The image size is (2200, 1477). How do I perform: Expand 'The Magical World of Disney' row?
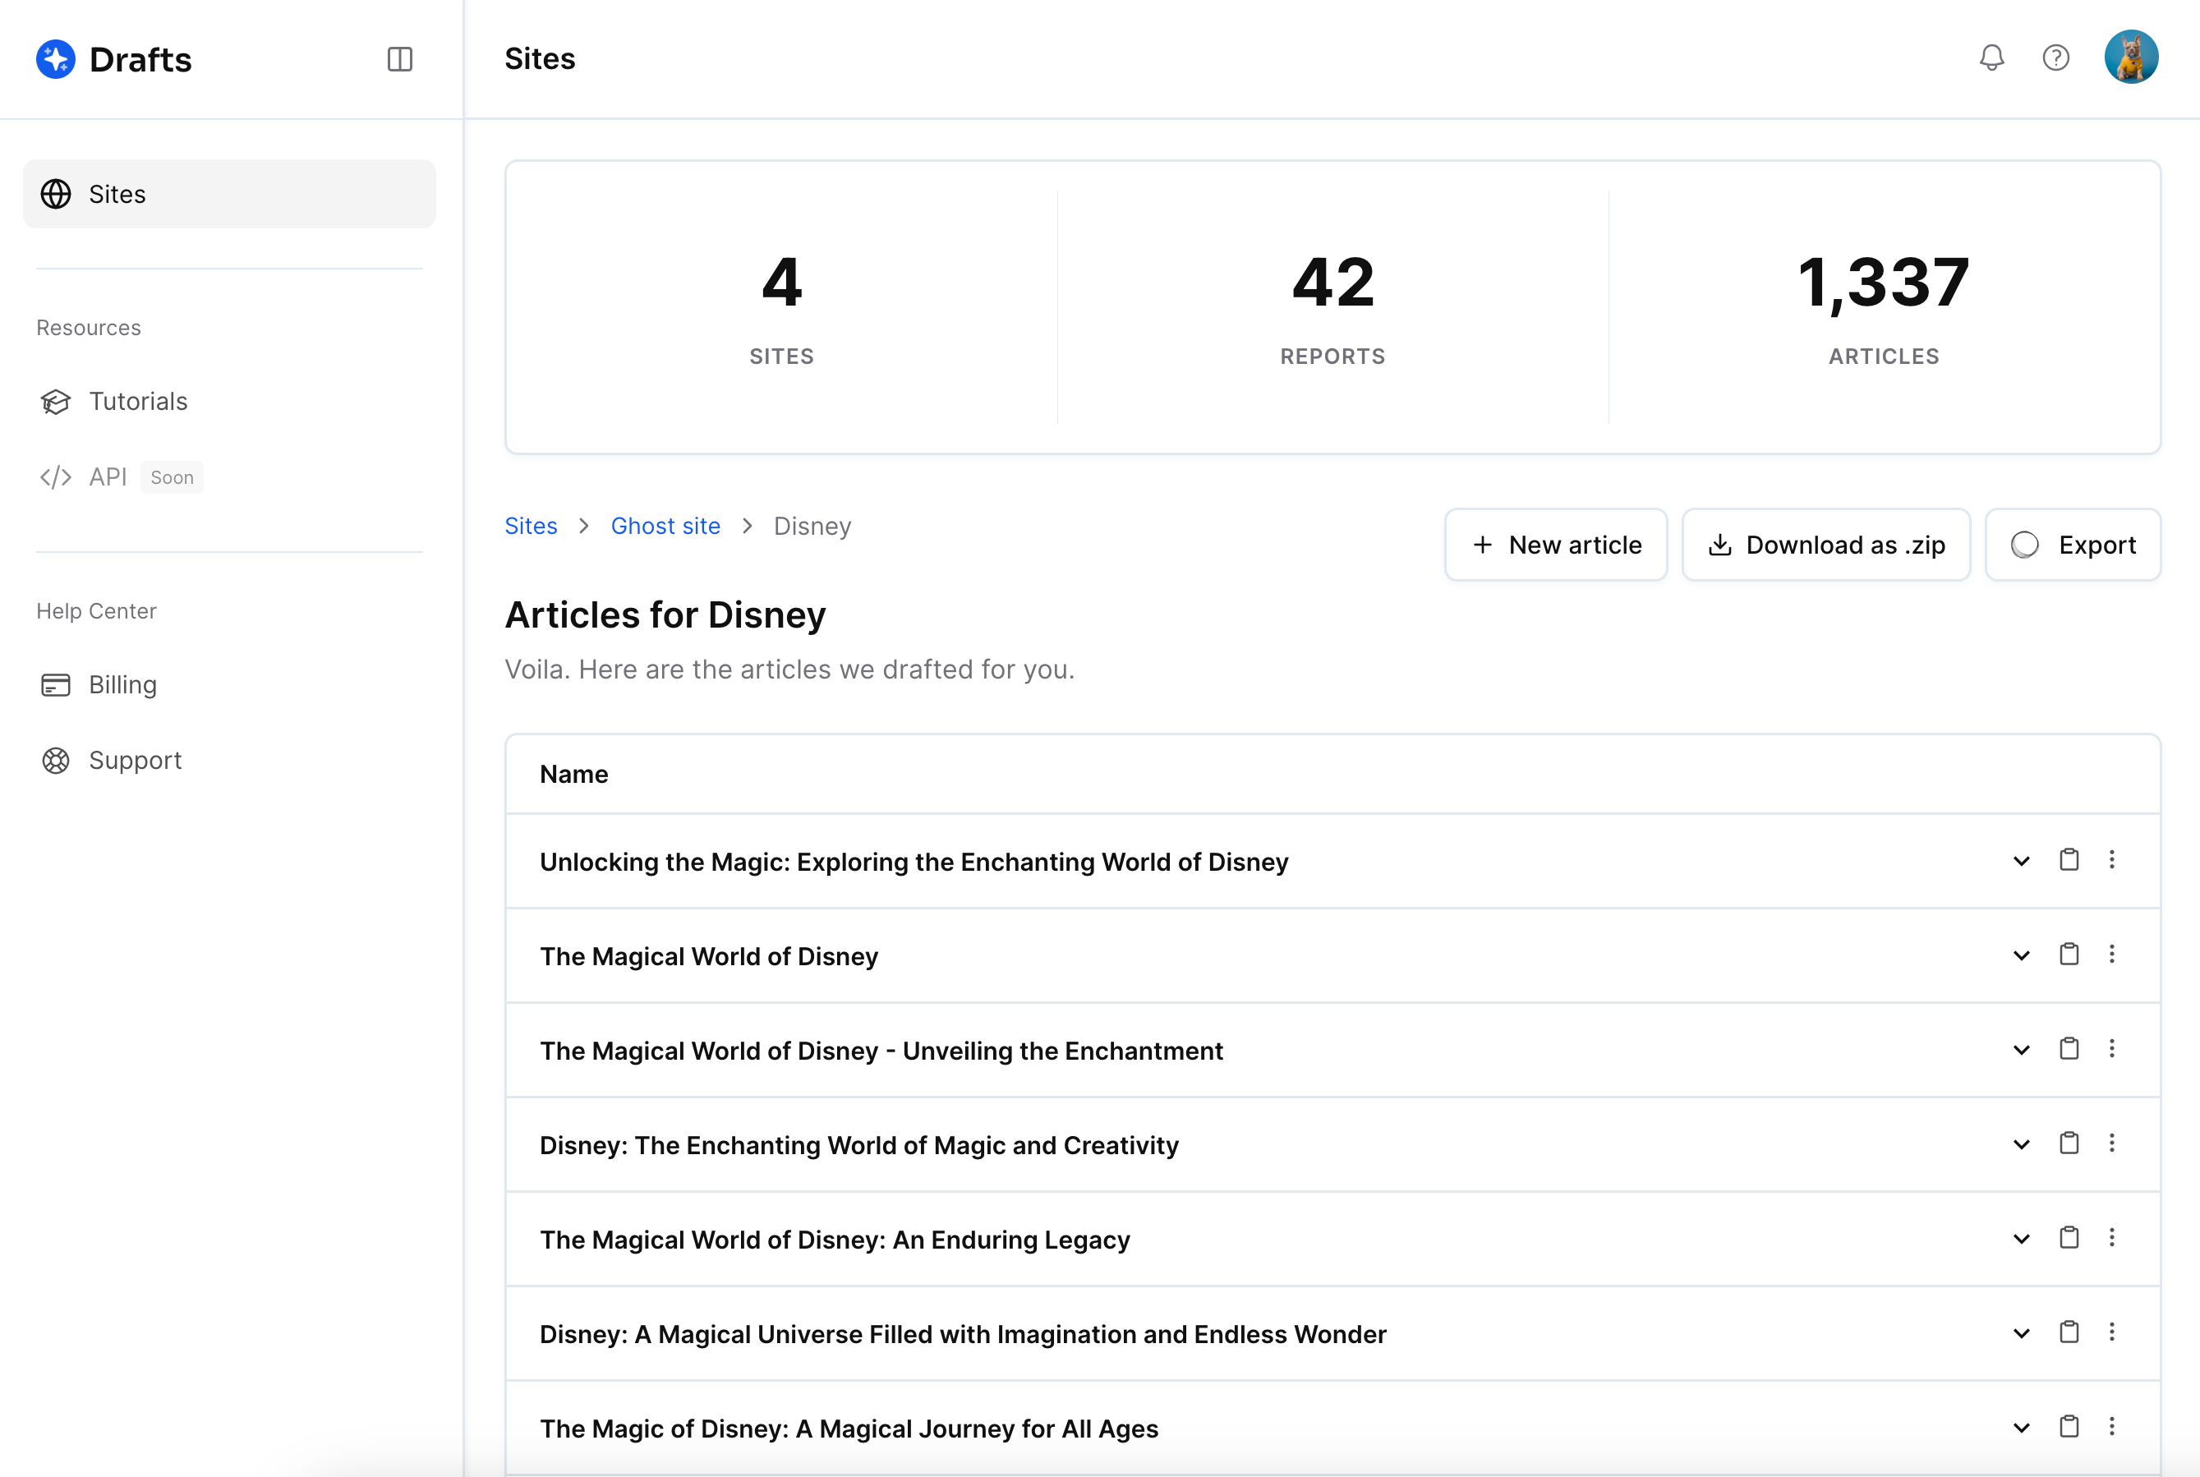[x=2021, y=955]
